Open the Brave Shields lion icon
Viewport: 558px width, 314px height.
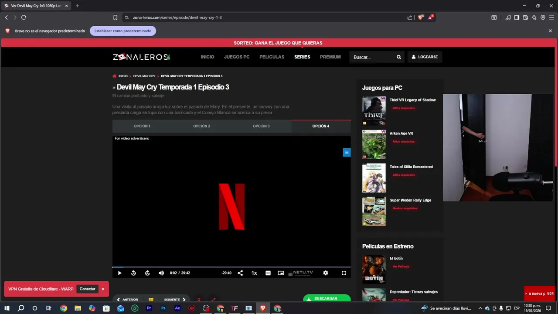click(420, 17)
